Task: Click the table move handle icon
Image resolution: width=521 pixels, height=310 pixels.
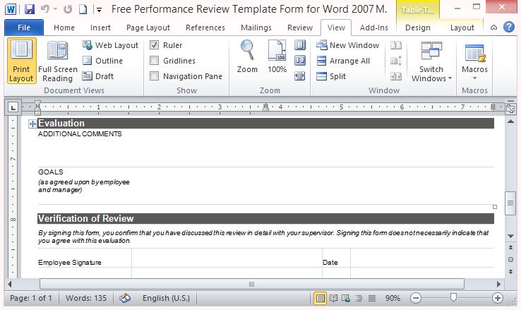Action: point(32,124)
